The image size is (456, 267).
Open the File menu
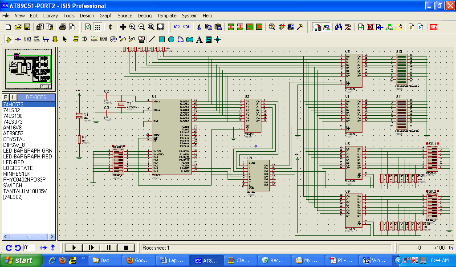point(6,16)
